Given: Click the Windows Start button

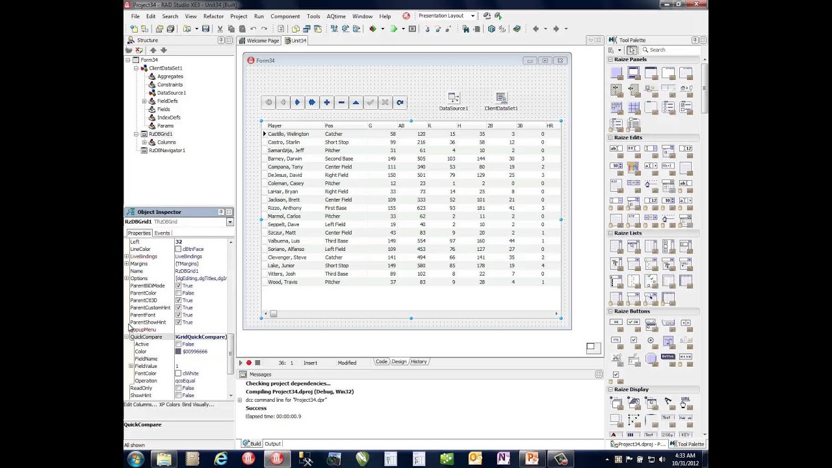Looking at the screenshot, I should coord(136,459).
